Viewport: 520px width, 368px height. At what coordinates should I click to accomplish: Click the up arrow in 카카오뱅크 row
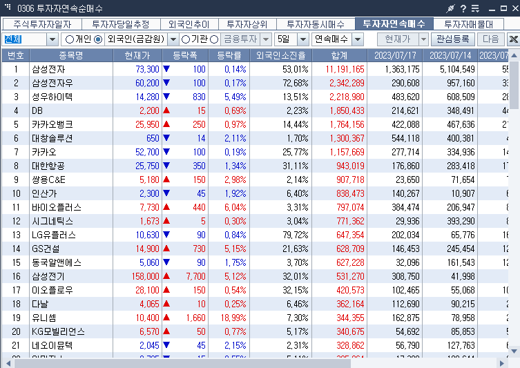(166, 124)
